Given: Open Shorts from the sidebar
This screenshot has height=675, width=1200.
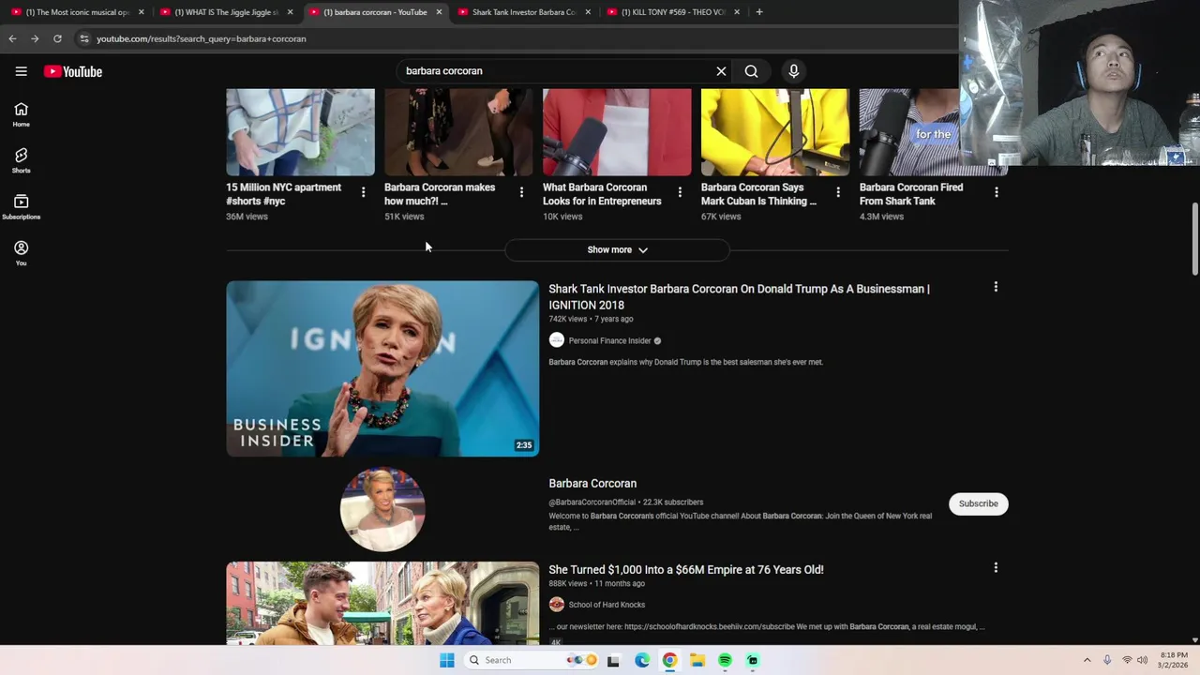Looking at the screenshot, I should (21, 160).
